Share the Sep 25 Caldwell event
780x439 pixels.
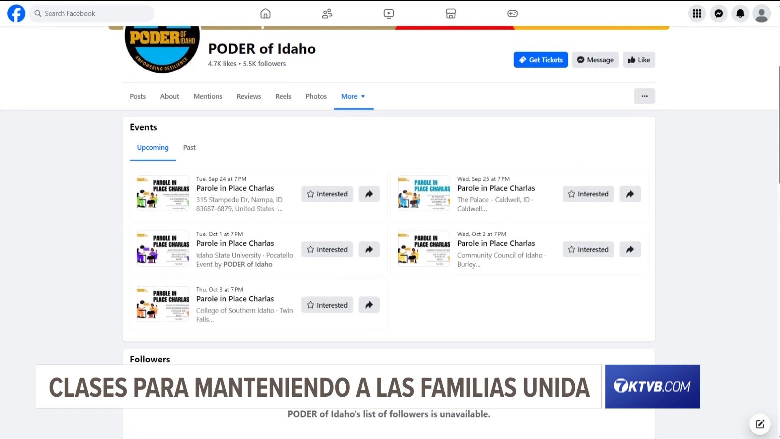[630, 194]
